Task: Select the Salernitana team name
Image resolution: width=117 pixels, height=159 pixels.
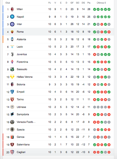Action: (23, 145)
